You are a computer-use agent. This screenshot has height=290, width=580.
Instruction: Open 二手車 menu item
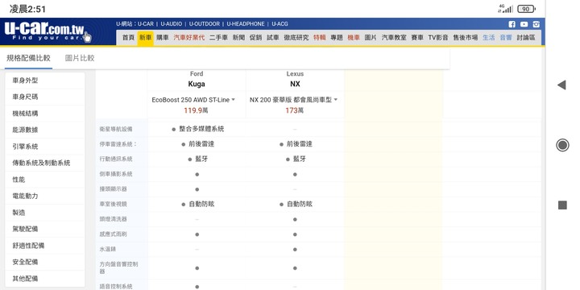218,38
